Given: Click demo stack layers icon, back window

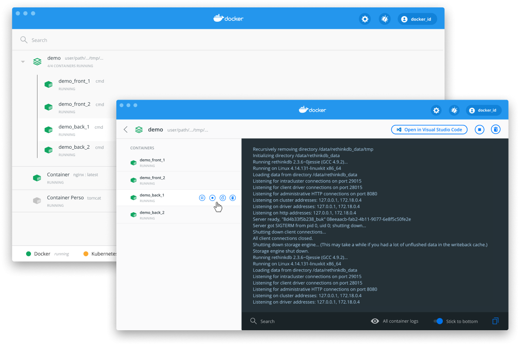Looking at the screenshot, I should point(37,61).
